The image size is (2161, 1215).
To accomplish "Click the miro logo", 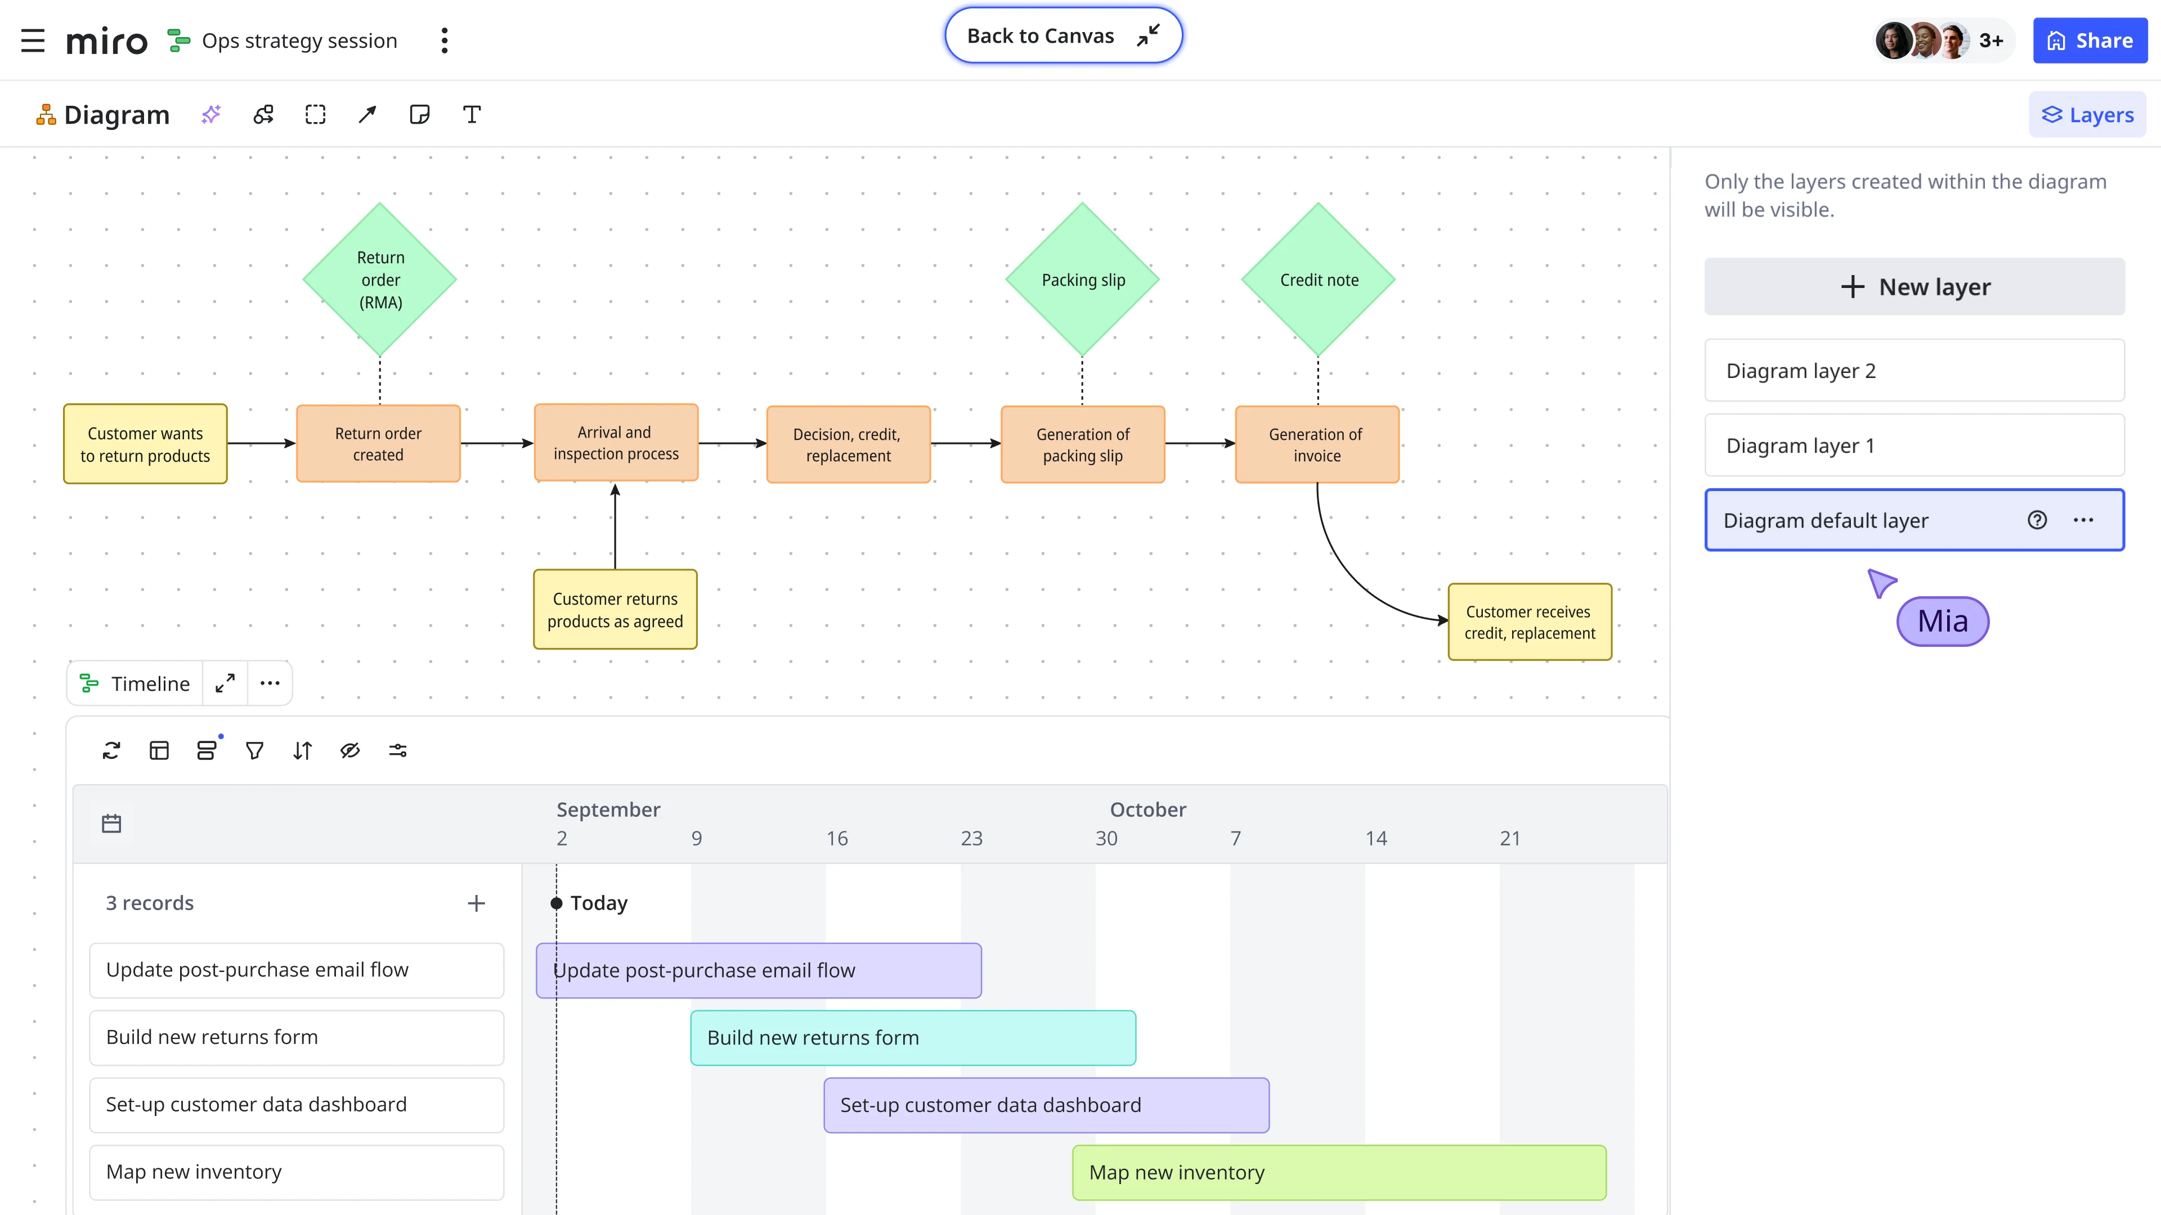I will tap(106, 41).
